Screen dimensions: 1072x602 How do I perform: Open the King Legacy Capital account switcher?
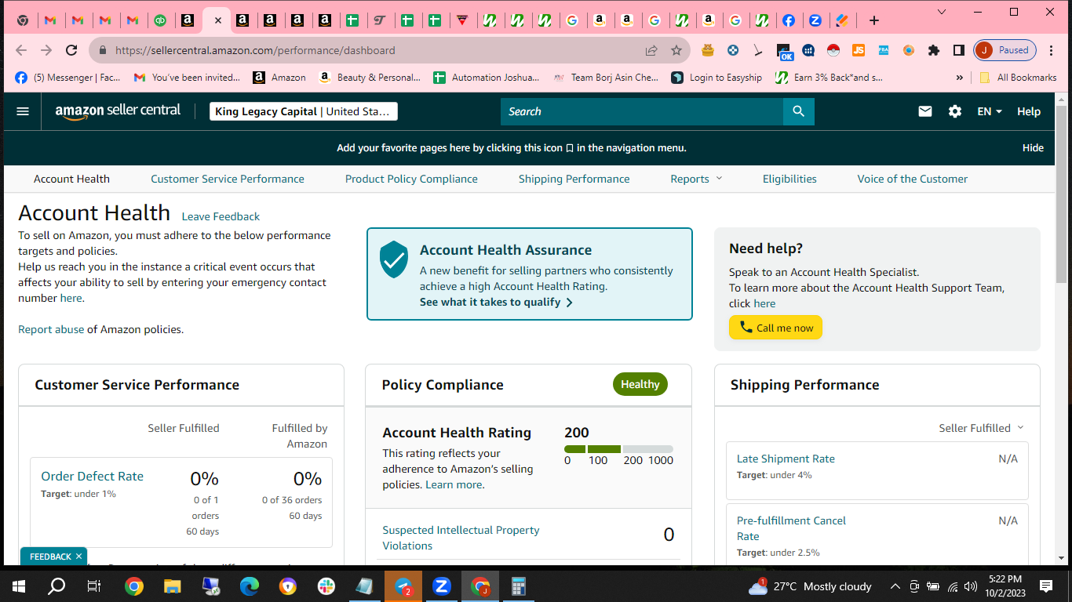304,111
